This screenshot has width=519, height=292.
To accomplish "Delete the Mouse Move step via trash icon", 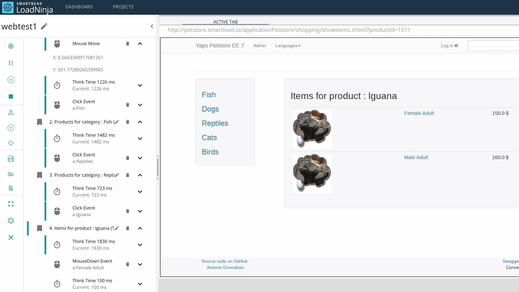I will click(127, 43).
